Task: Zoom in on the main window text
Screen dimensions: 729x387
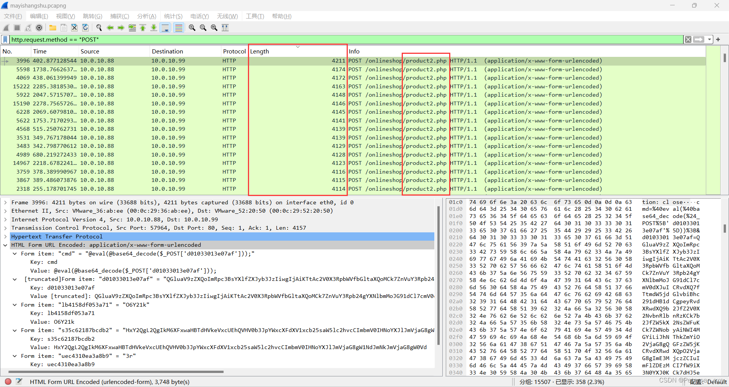Action: point(192,28)
